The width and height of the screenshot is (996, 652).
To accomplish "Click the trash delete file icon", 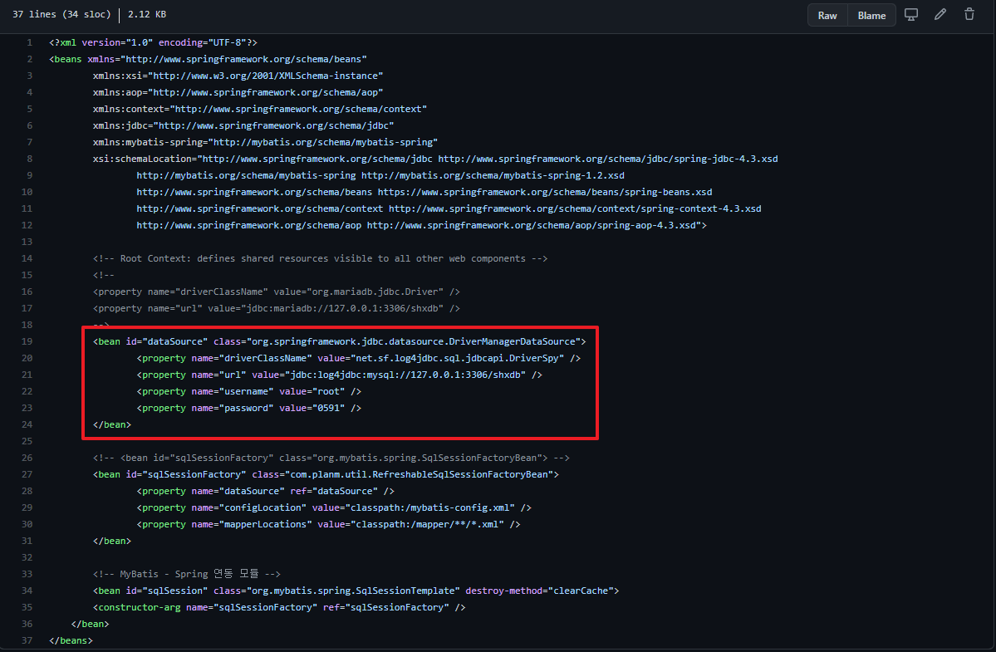I will 969,15.
